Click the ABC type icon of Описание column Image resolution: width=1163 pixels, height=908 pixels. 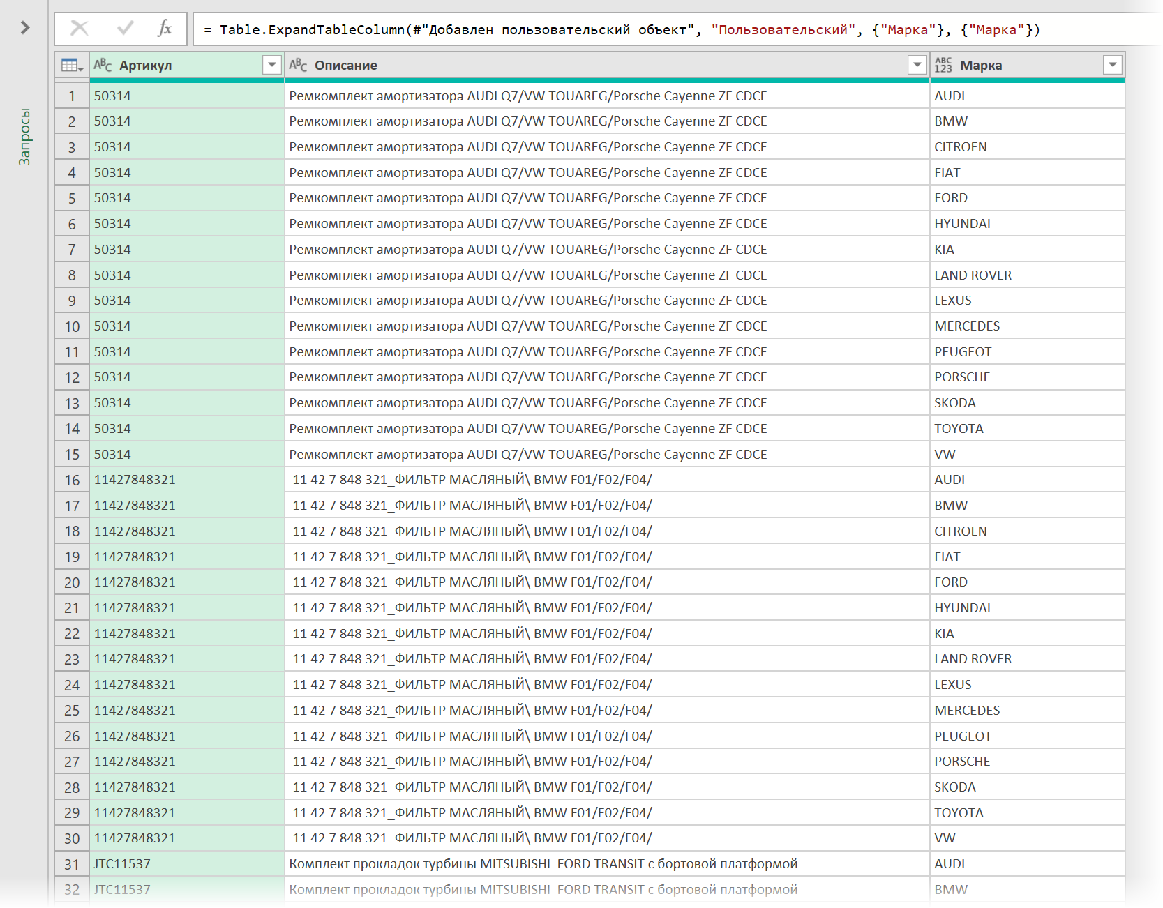click(298, 65)
